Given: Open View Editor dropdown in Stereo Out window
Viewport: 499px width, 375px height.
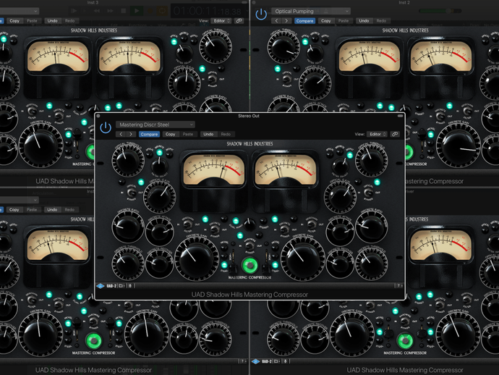Looking at the screenshot, I should tap(377, 134).
